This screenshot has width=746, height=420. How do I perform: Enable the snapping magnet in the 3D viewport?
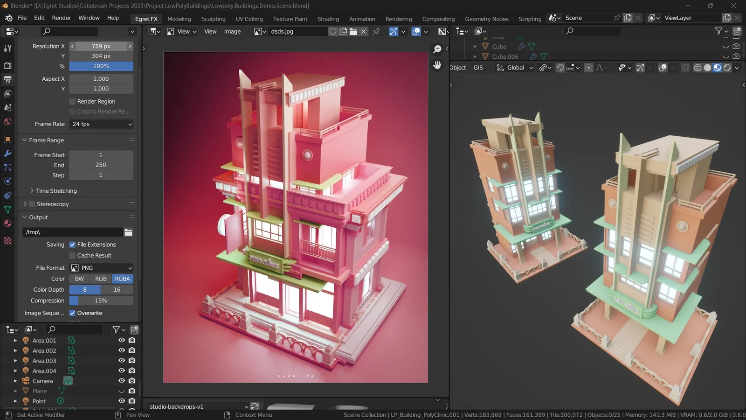pyautogui.click(x=559, y=68)
